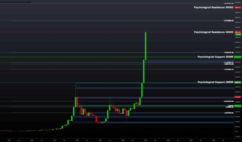Click the 2018 label on time axis
Screen dimensions: 242x142
coord(77,140)
